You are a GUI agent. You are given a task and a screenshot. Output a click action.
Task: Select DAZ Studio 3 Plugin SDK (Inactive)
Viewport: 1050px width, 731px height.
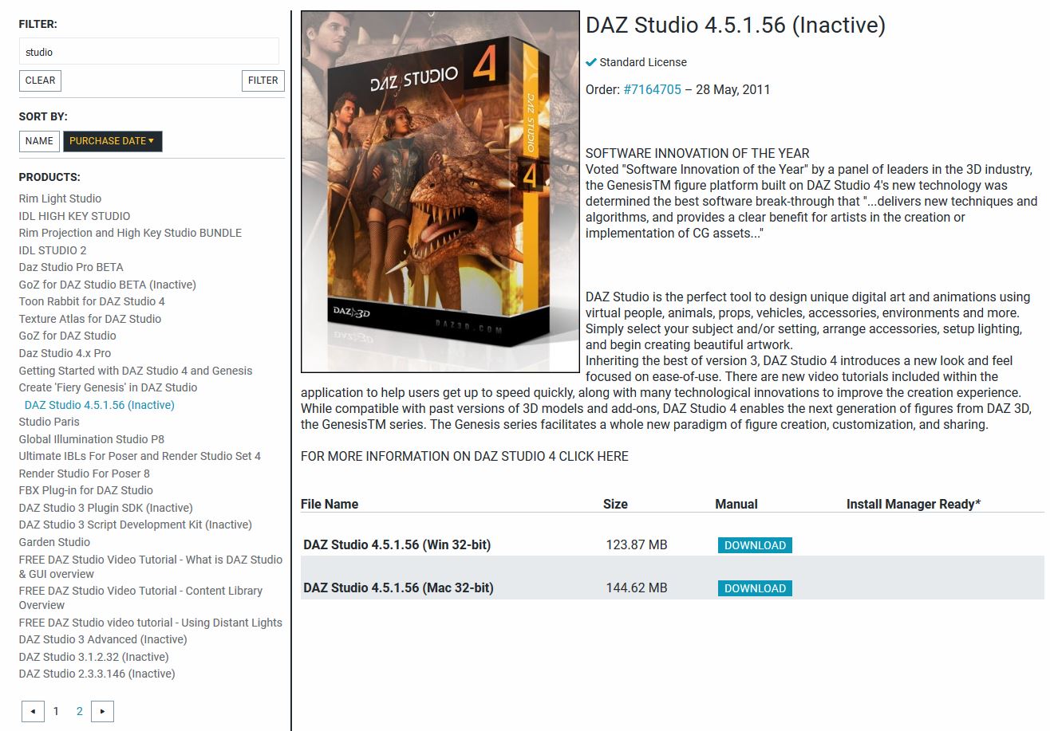coord(106,508)
